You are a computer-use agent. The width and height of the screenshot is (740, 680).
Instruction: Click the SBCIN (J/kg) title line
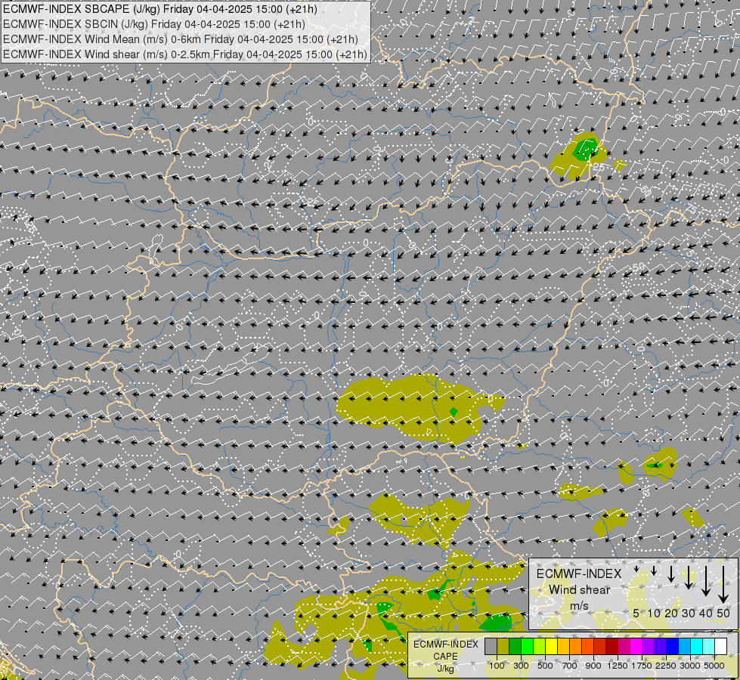tap(154, 24)
